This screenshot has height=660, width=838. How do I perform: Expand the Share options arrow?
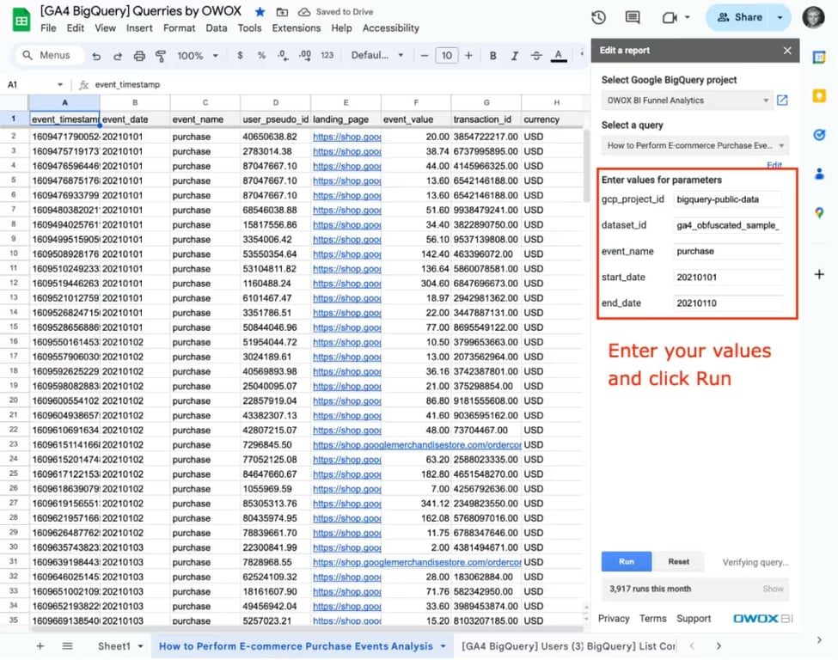click(x=780, y=18)
